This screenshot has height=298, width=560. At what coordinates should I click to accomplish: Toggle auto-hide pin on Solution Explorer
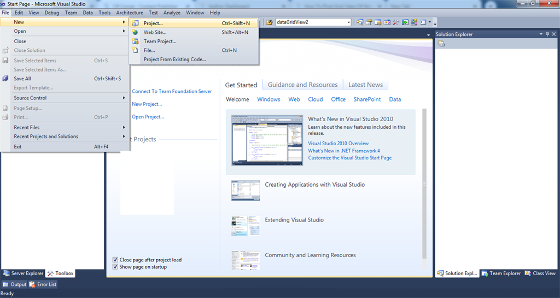click(x=547, y=34)
